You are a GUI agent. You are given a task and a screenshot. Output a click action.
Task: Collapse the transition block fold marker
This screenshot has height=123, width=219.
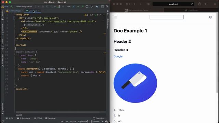tap(14, 55)
